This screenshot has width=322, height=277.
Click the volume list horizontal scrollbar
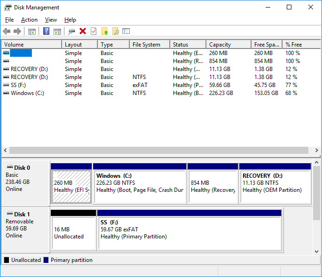[x=155, y=150]
